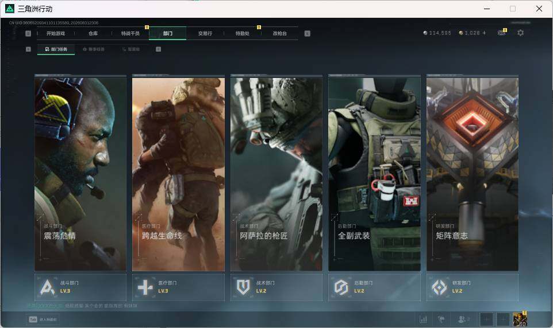
Task: Click the silver currency coin icon
Action: pyautogui.click(x=425, y=33)
